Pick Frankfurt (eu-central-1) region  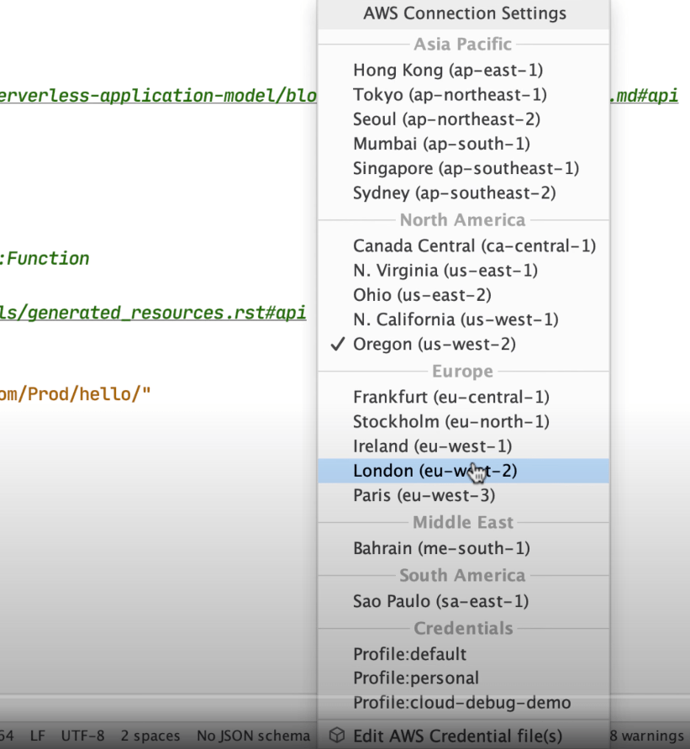point(450,396)
